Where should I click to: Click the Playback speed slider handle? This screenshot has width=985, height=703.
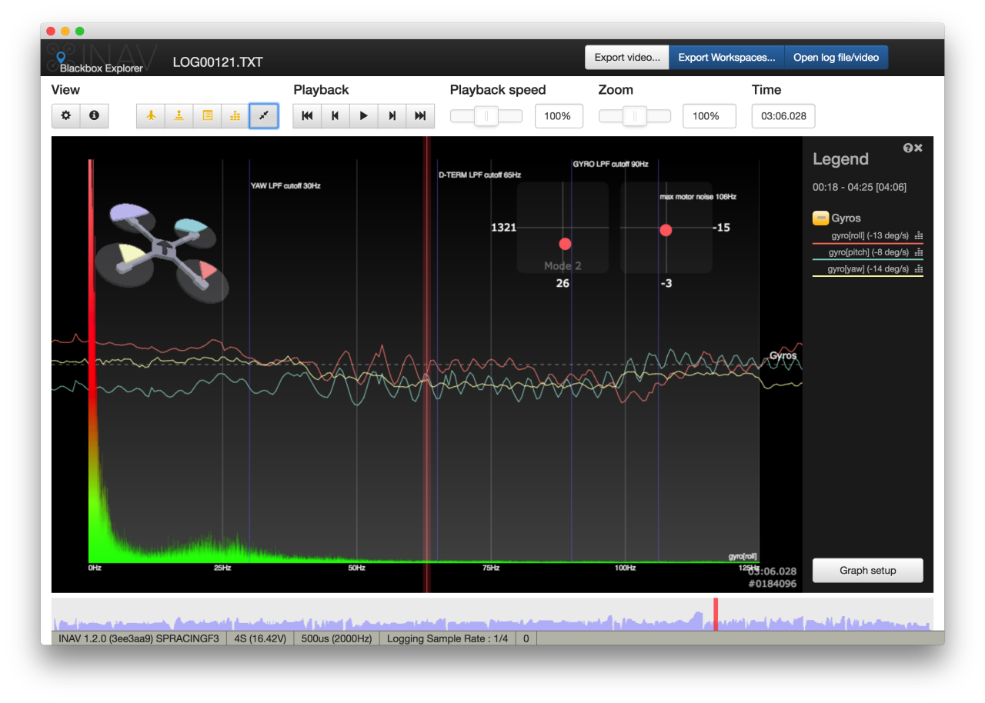coord(486,116)
